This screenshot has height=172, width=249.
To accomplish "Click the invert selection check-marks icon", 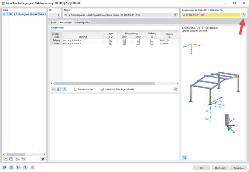I will click(23, 159).
